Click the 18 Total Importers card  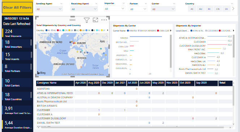click(17, 44)
